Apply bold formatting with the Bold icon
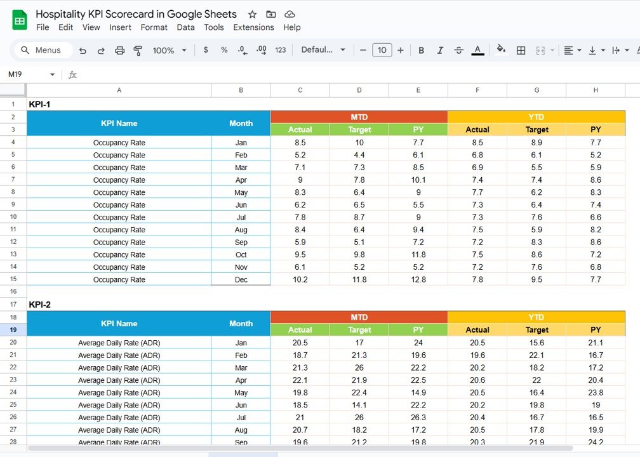 (x=421, y=50)
